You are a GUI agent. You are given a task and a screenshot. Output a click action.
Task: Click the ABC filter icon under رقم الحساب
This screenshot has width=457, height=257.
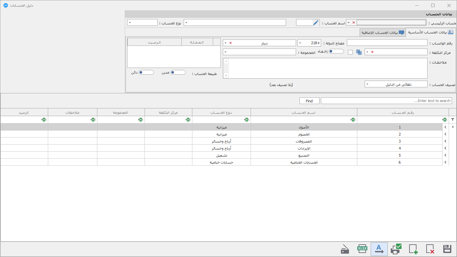[445, 119]
